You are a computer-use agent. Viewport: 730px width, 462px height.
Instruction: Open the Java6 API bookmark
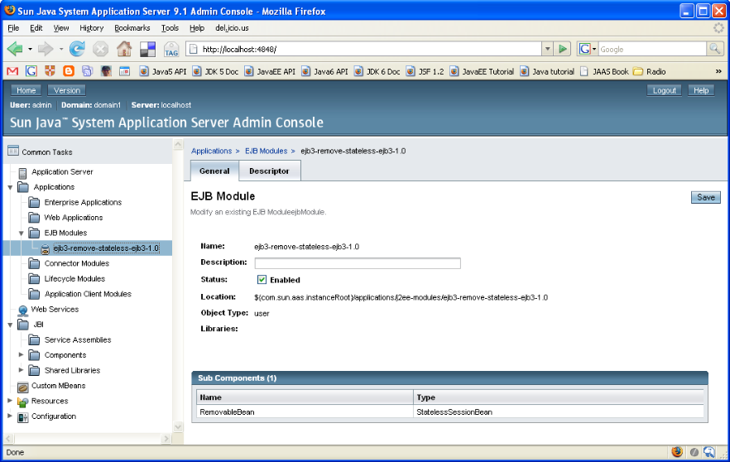(x=325, y=72)
